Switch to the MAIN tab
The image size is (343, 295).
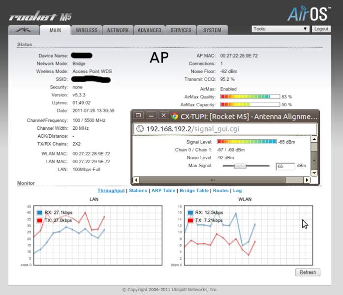pos(55,30)
